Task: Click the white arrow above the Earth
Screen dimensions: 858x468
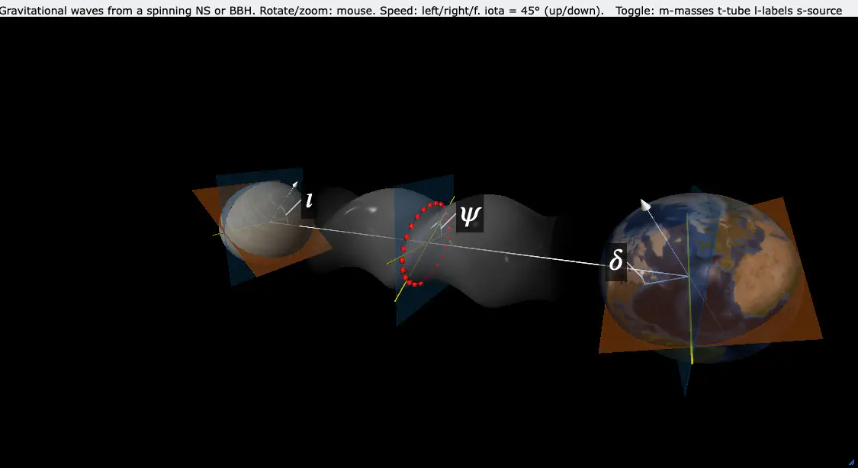Action: 644,204
